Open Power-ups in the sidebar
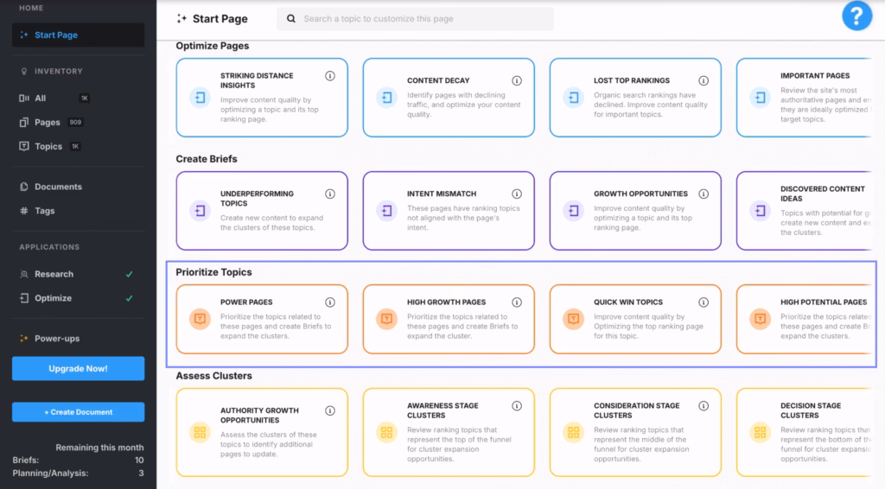The image size is (885, 489). pos(57,339)
